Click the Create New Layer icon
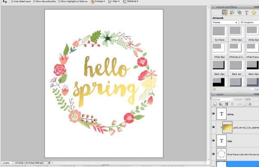259x167 pixels. [x=215, y=104]
